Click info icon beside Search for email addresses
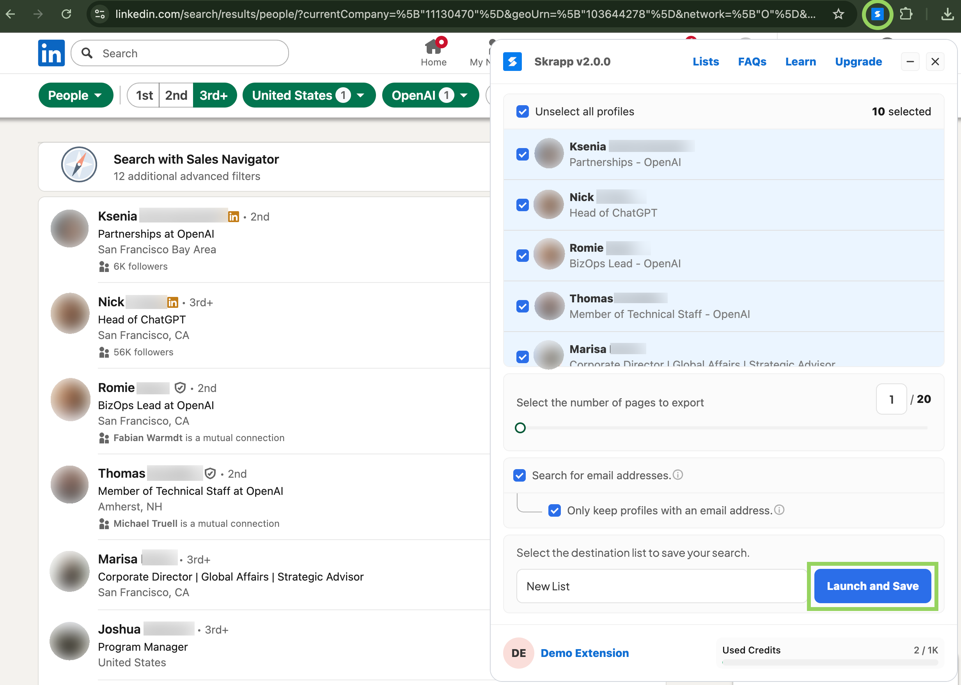The image size is (961, 685). click(x=677, y=475)
